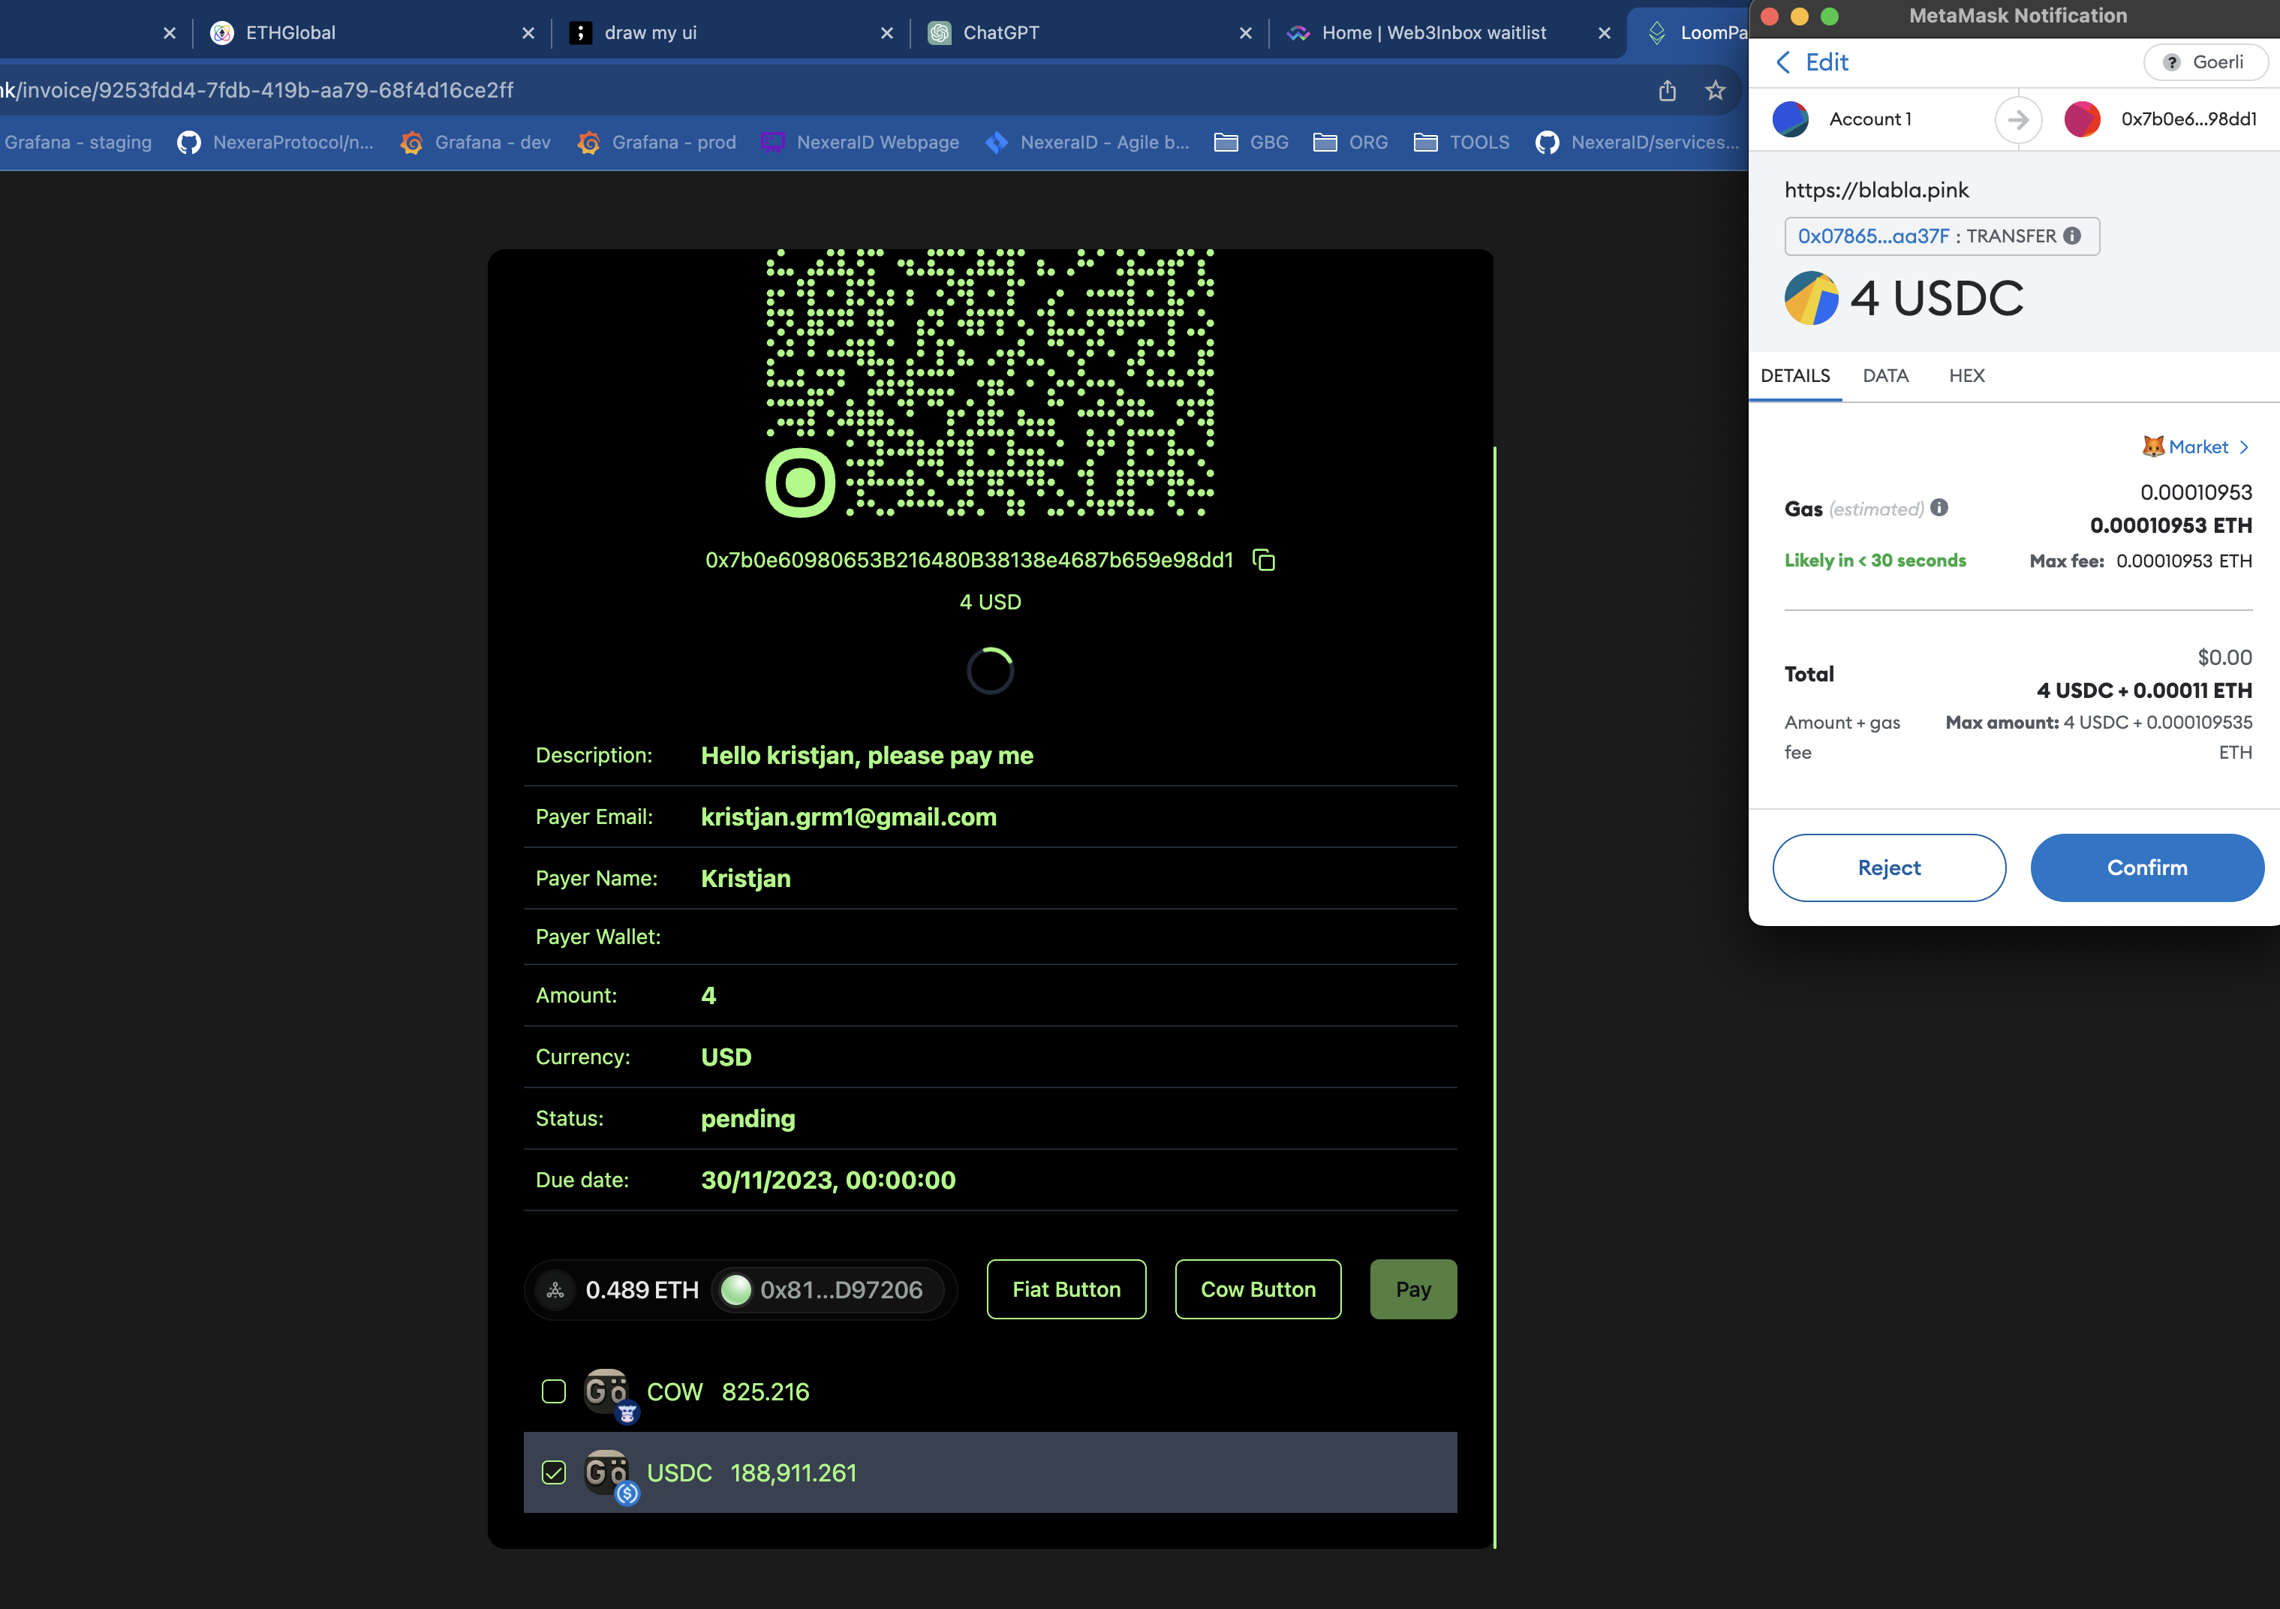The height and width of the screenshot is (1609, 2280).
Task: Click the https://blabla.pink origin text
Action: tap(1877, 191)
